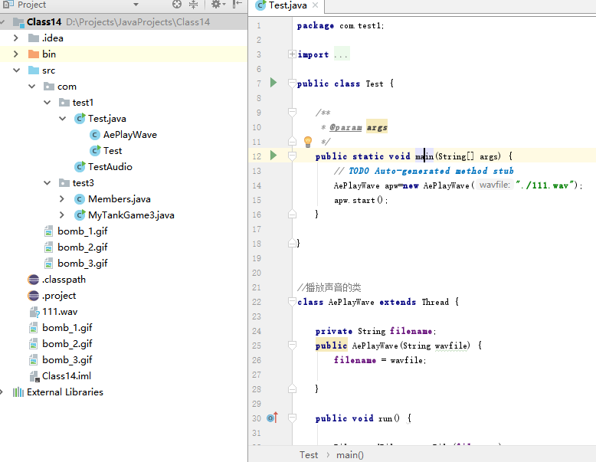Screen dimensions: 596x462
Task: Click the yellow lightbulb intention icon
Action: point(308,142)
